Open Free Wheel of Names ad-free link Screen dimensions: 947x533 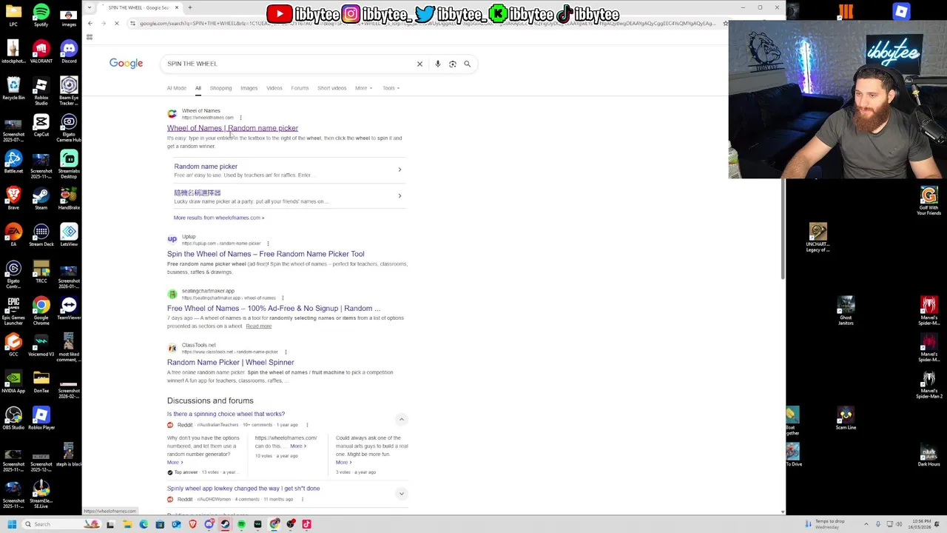pos(274,308)
